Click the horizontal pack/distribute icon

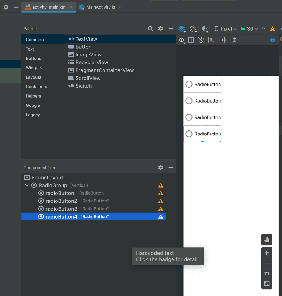(x=224, y=40)
